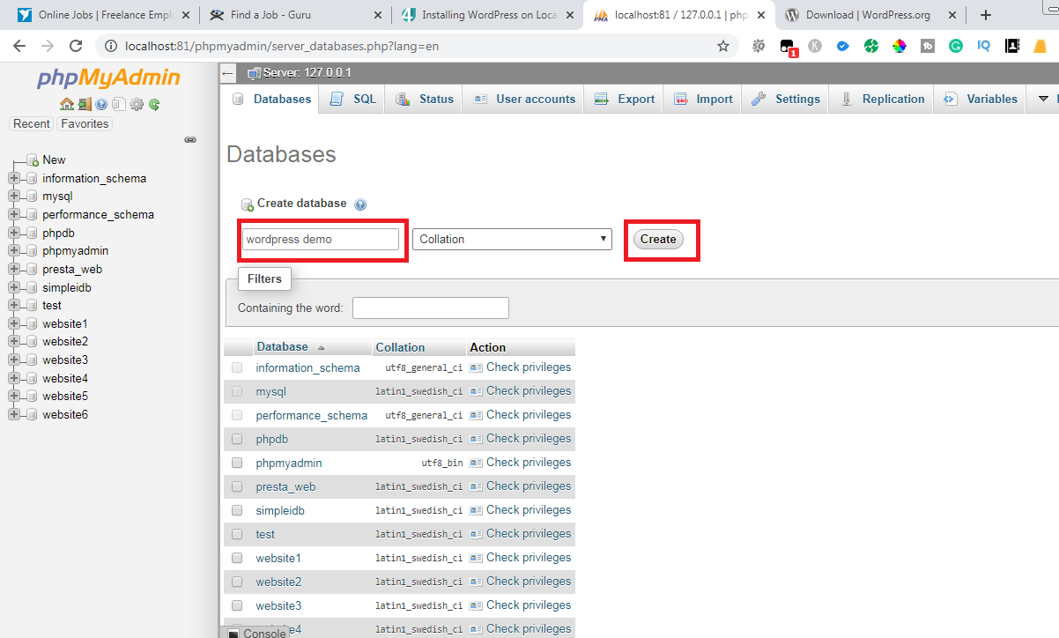Open simpleidb link in database table
Viewport: 1059px width, 638px height.
[x=280, y=510]
